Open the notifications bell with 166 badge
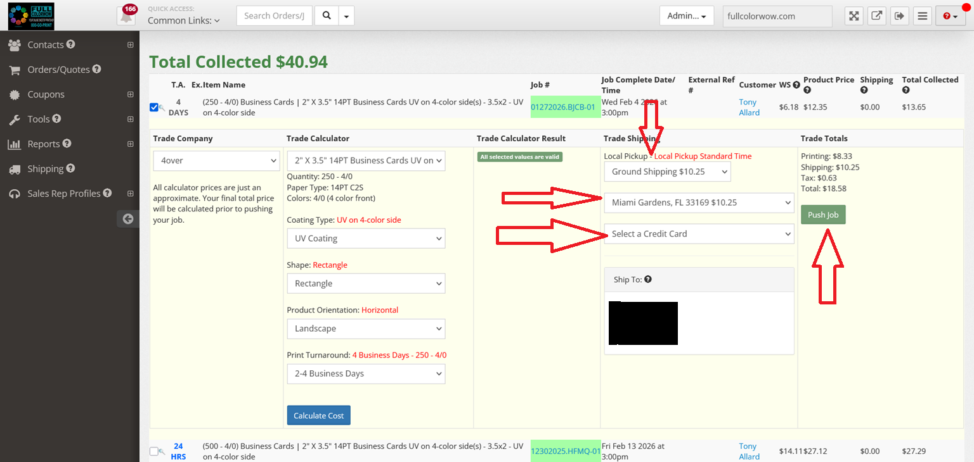 point(126,16)
